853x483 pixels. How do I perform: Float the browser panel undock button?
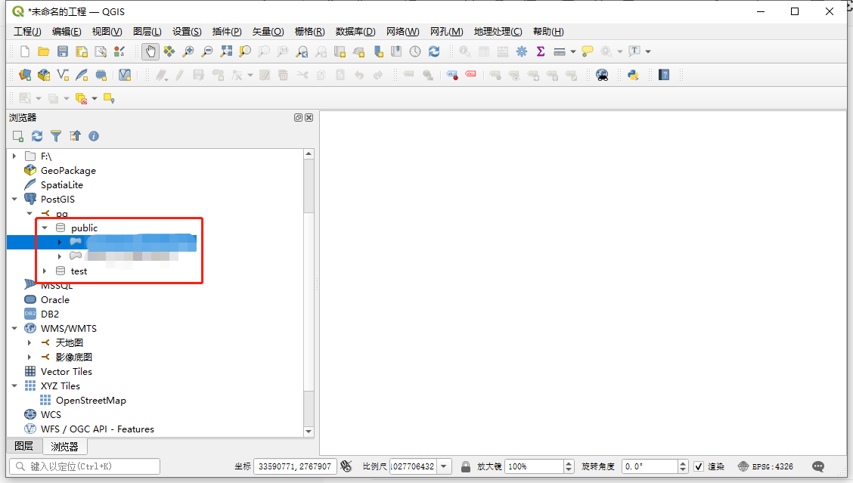click(x=298, y=117)
